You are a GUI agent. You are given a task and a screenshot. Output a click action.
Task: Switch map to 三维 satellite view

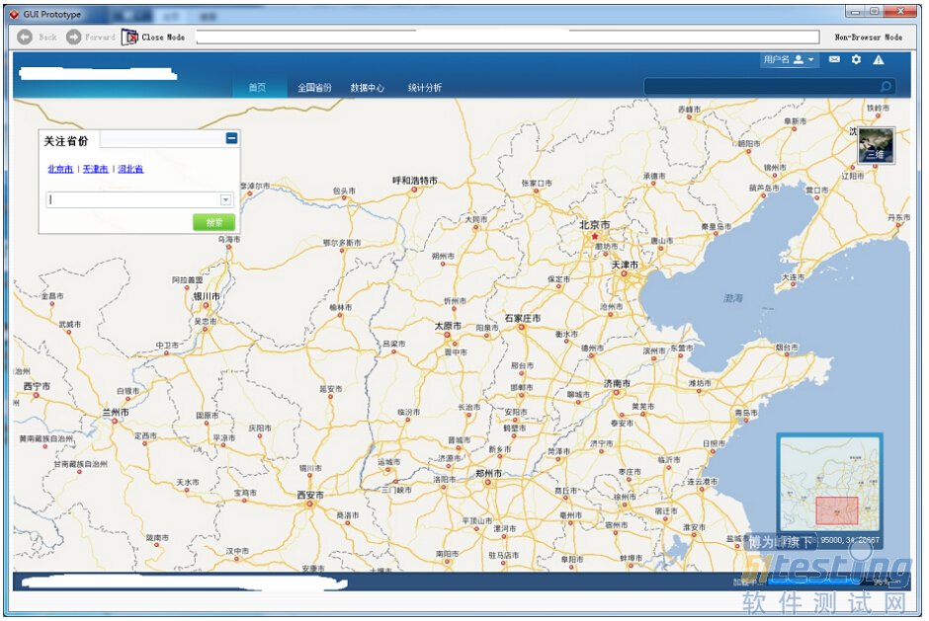(x=877, y=145)
